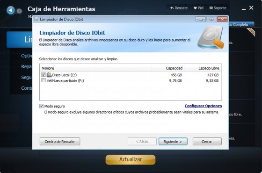Minimize the Limpiador de Disco IObit dialog
Screen dimensions: 262x173
[x=201, y=19]
